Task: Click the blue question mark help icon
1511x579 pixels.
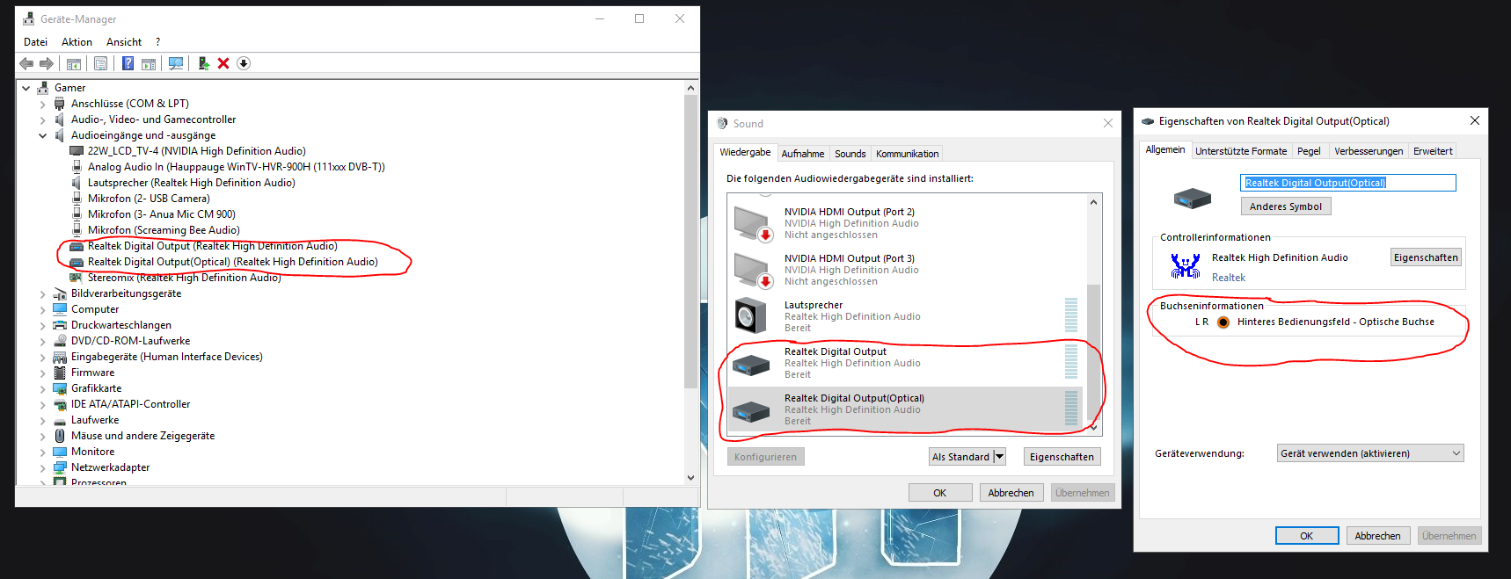Action: pos(128,63)
